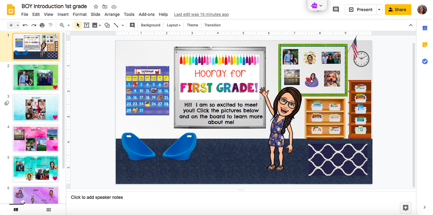Select the line tool
433x215 pixels.
116,25
